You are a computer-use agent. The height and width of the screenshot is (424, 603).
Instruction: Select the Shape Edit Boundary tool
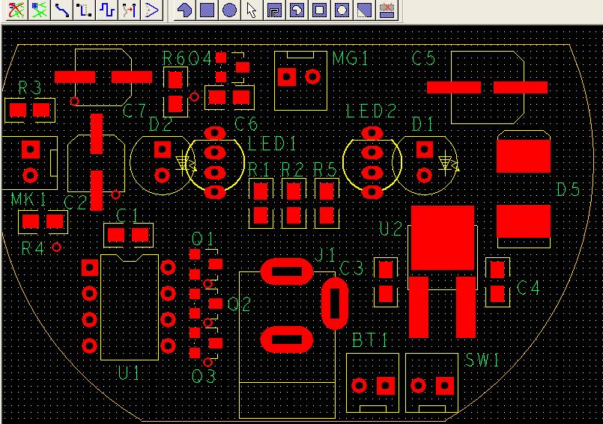[x=364, y=9]
